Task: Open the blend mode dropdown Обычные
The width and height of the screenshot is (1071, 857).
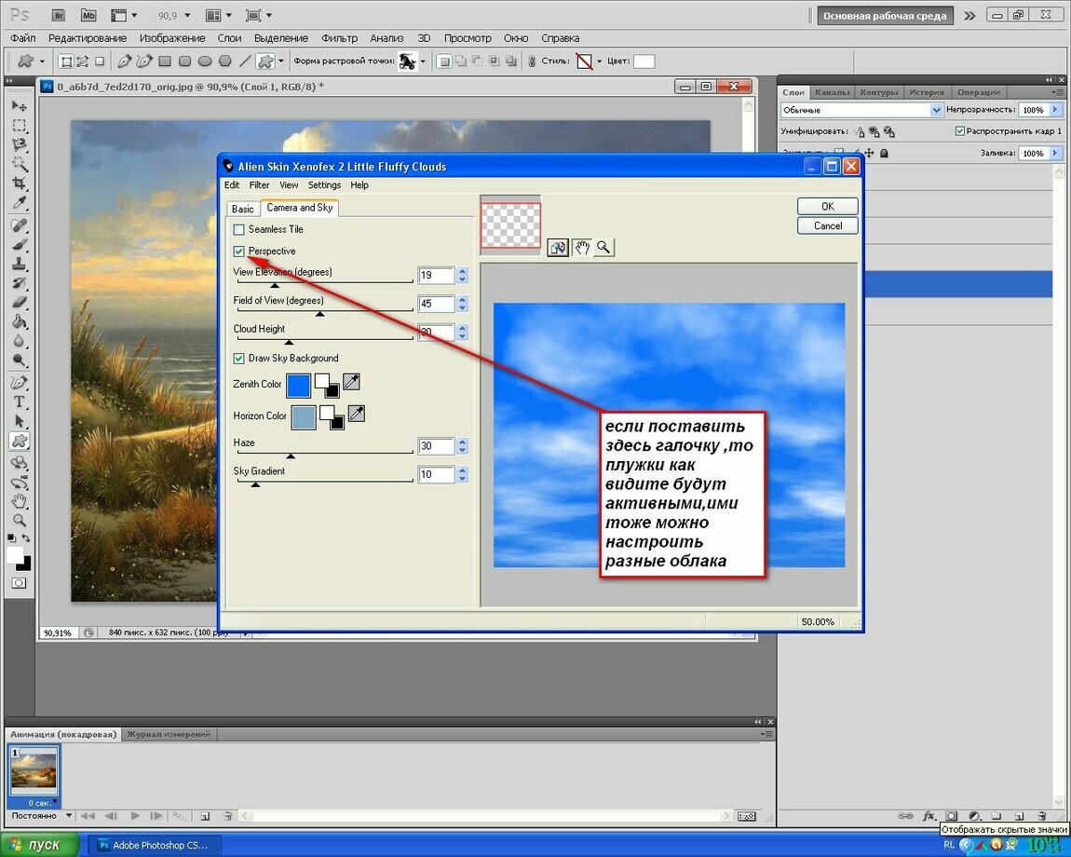Action: pyautogui.click(x=861, y=110)
